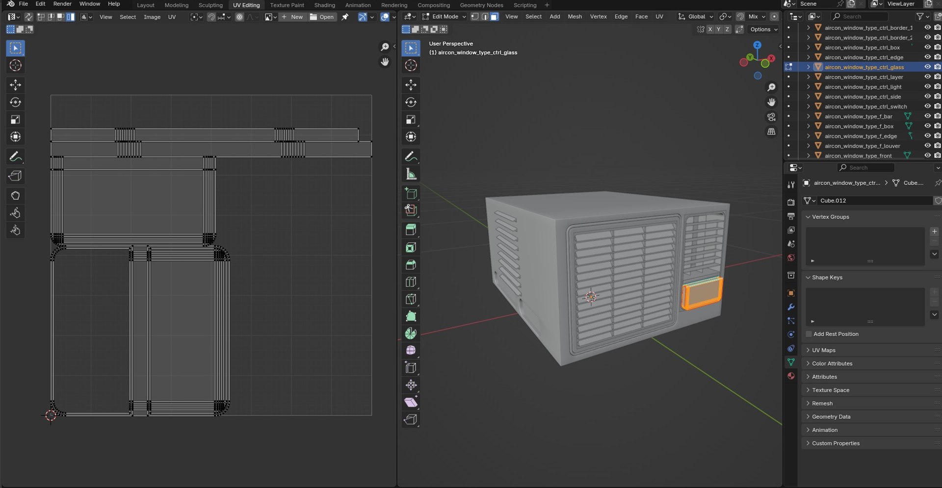Select the Rip Region tool in UV editor
942x488 pixels.
[15, 176]
